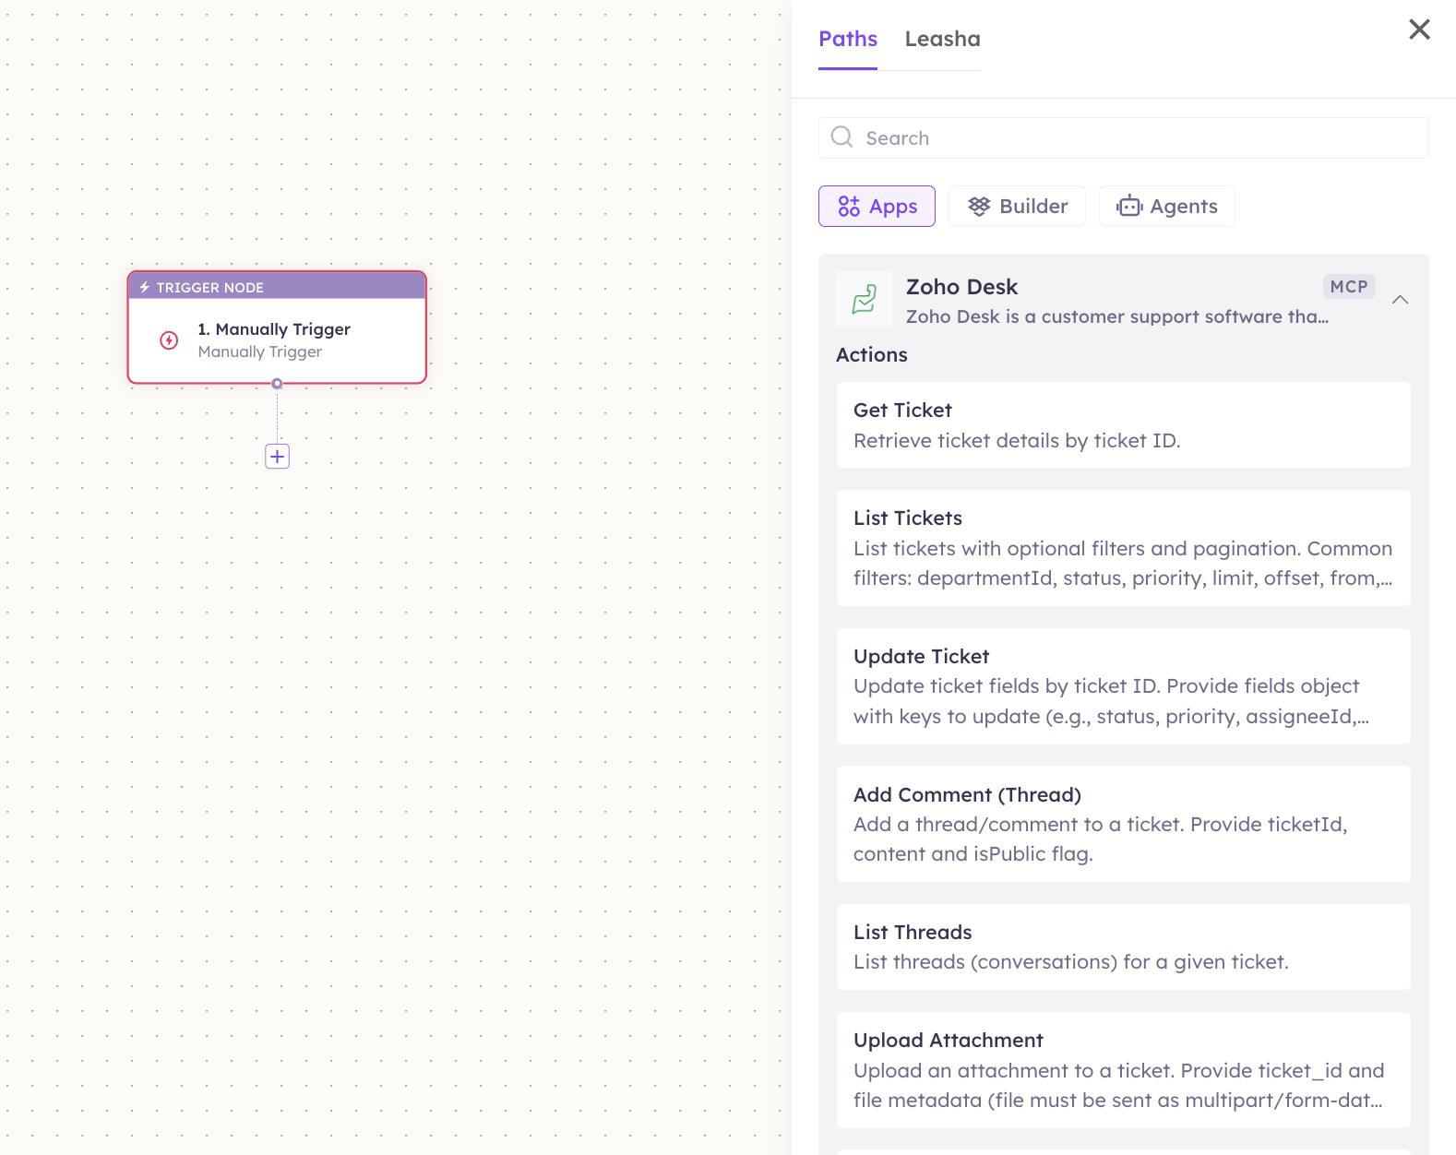Click the bolt icon in TRIGGER NODE header
The height and width of the screenshot is (1155, 1456).
point(145,287)
